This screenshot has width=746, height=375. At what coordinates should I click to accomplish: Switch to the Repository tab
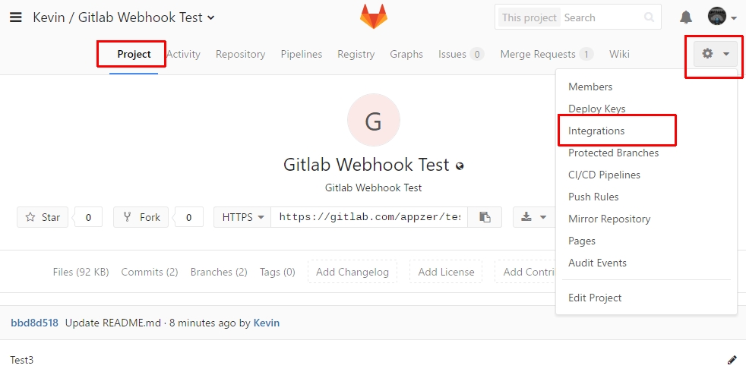pyautogui.click(x=240, y=54)
